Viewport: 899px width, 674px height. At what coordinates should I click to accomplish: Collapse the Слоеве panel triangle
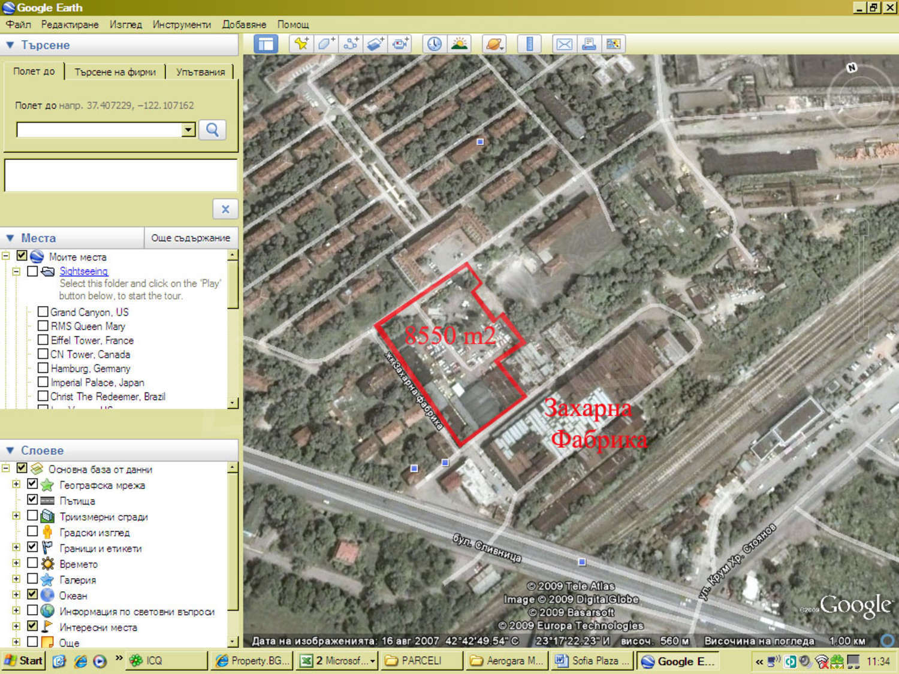click(10, 450)
